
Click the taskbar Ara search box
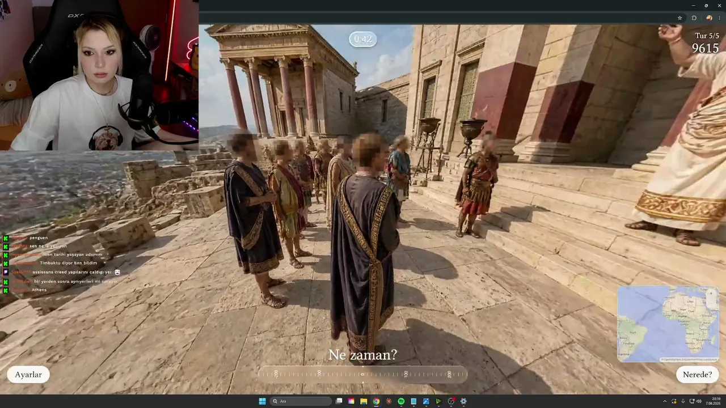tap(301, 401)
